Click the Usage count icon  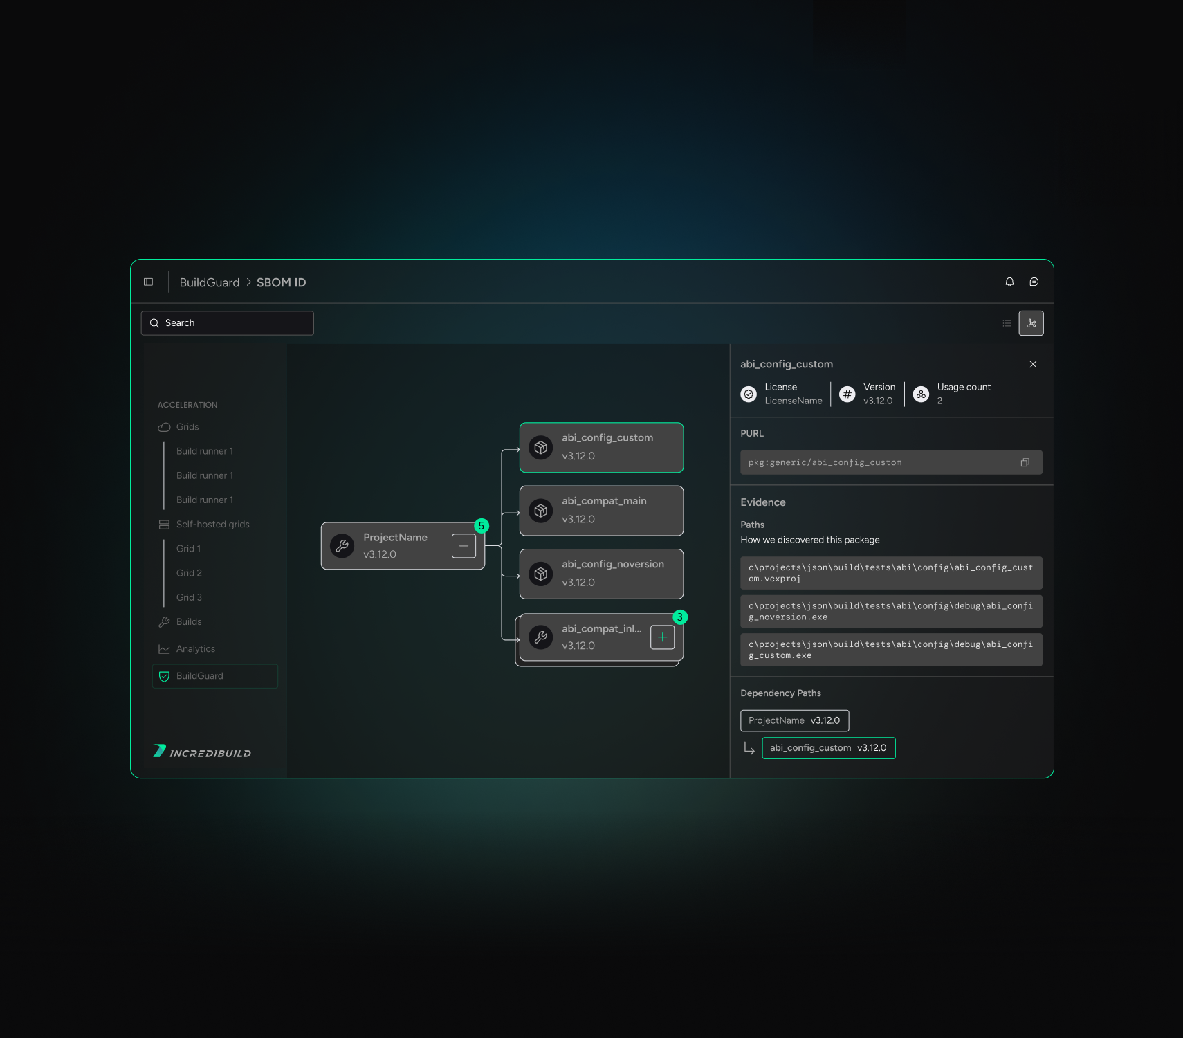click(921, 394)
